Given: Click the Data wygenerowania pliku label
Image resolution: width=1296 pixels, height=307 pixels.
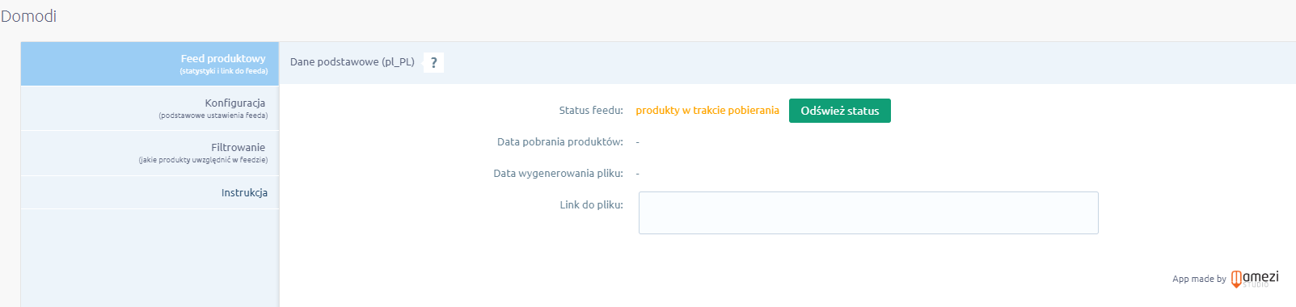Looking at the screenshot, I should (559, 174).
